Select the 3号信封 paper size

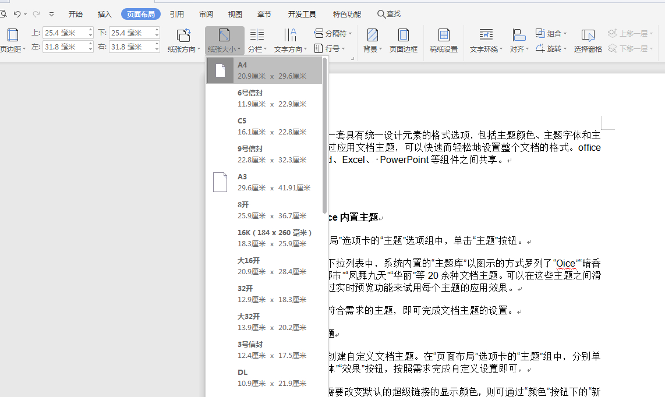264,350
